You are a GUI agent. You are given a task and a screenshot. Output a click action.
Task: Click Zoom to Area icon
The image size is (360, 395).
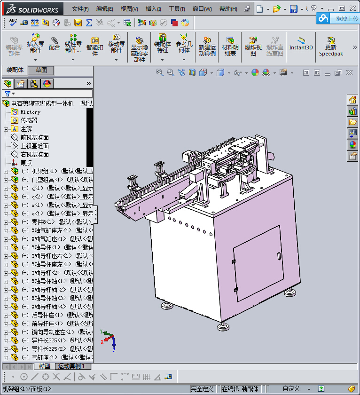pyautogui.click(x=171, y=72)
